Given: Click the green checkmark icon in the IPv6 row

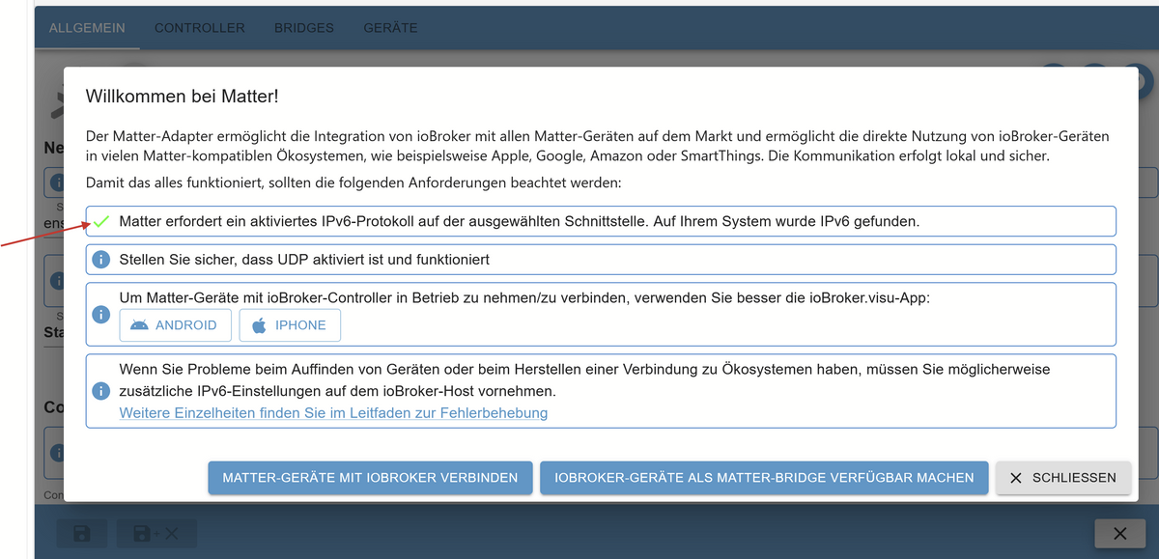Looking at the screenshot, I should click(100, 221).
